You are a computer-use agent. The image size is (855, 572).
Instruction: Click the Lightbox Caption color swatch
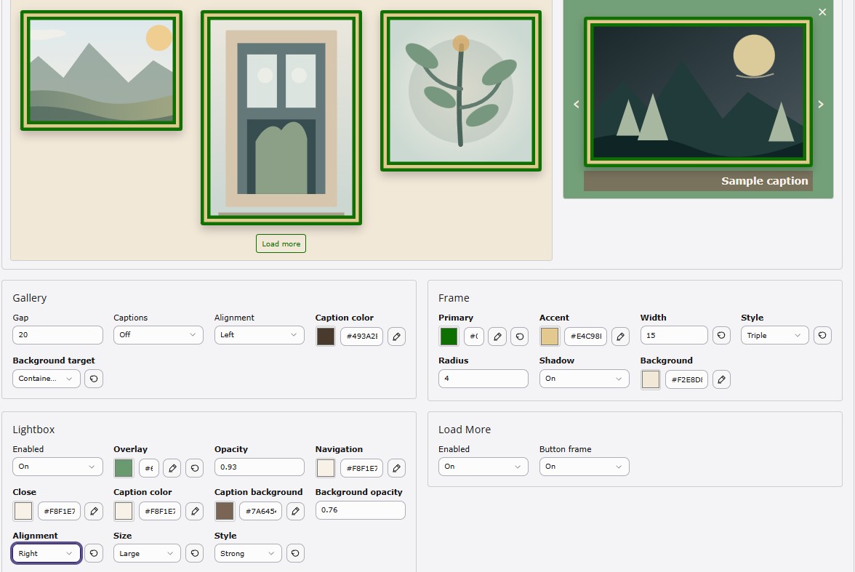click(x=124, y=511)
